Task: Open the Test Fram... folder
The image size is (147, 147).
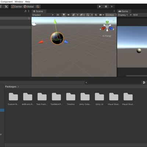Action: coord(42,99)
